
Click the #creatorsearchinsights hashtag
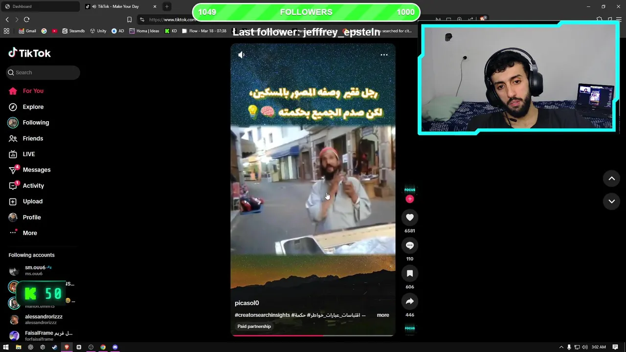[x=262, y=315]
